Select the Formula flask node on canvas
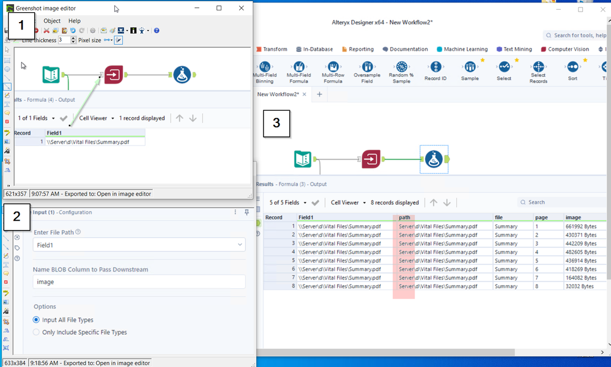 pyautogui.click(x=434, y=159)
